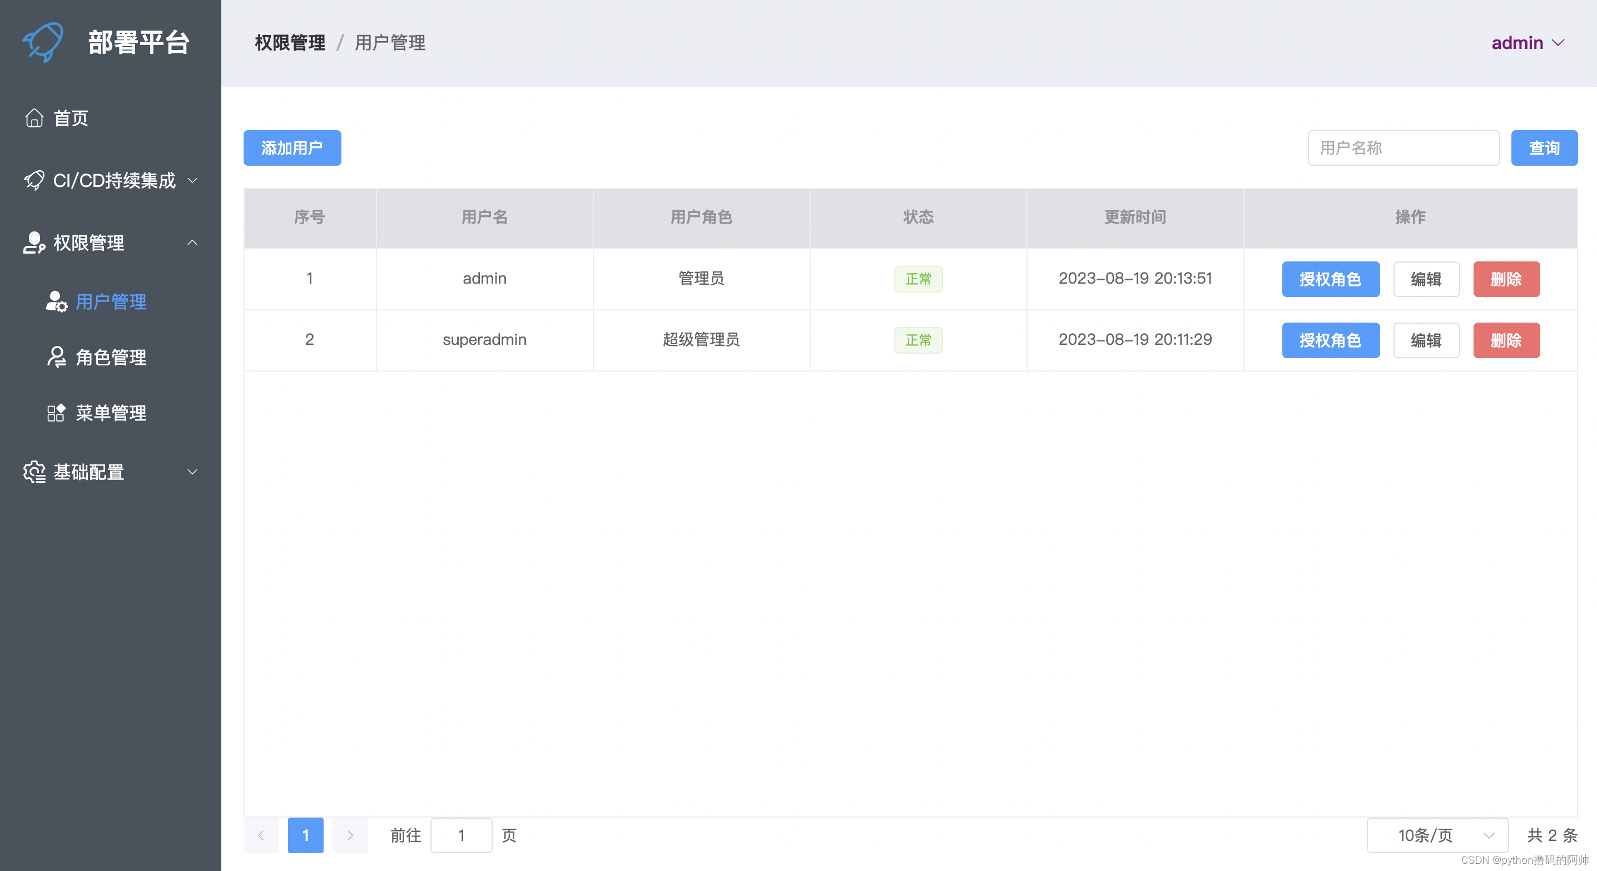
Task: Click the 角色管理 person icon
Action: click(x=56, y=357)
